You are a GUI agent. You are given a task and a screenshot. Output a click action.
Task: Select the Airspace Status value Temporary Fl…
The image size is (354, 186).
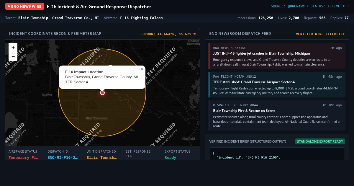click(23, 157)
